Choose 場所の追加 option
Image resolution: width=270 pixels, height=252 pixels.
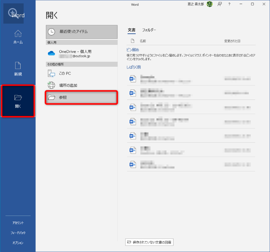(82, 85)
